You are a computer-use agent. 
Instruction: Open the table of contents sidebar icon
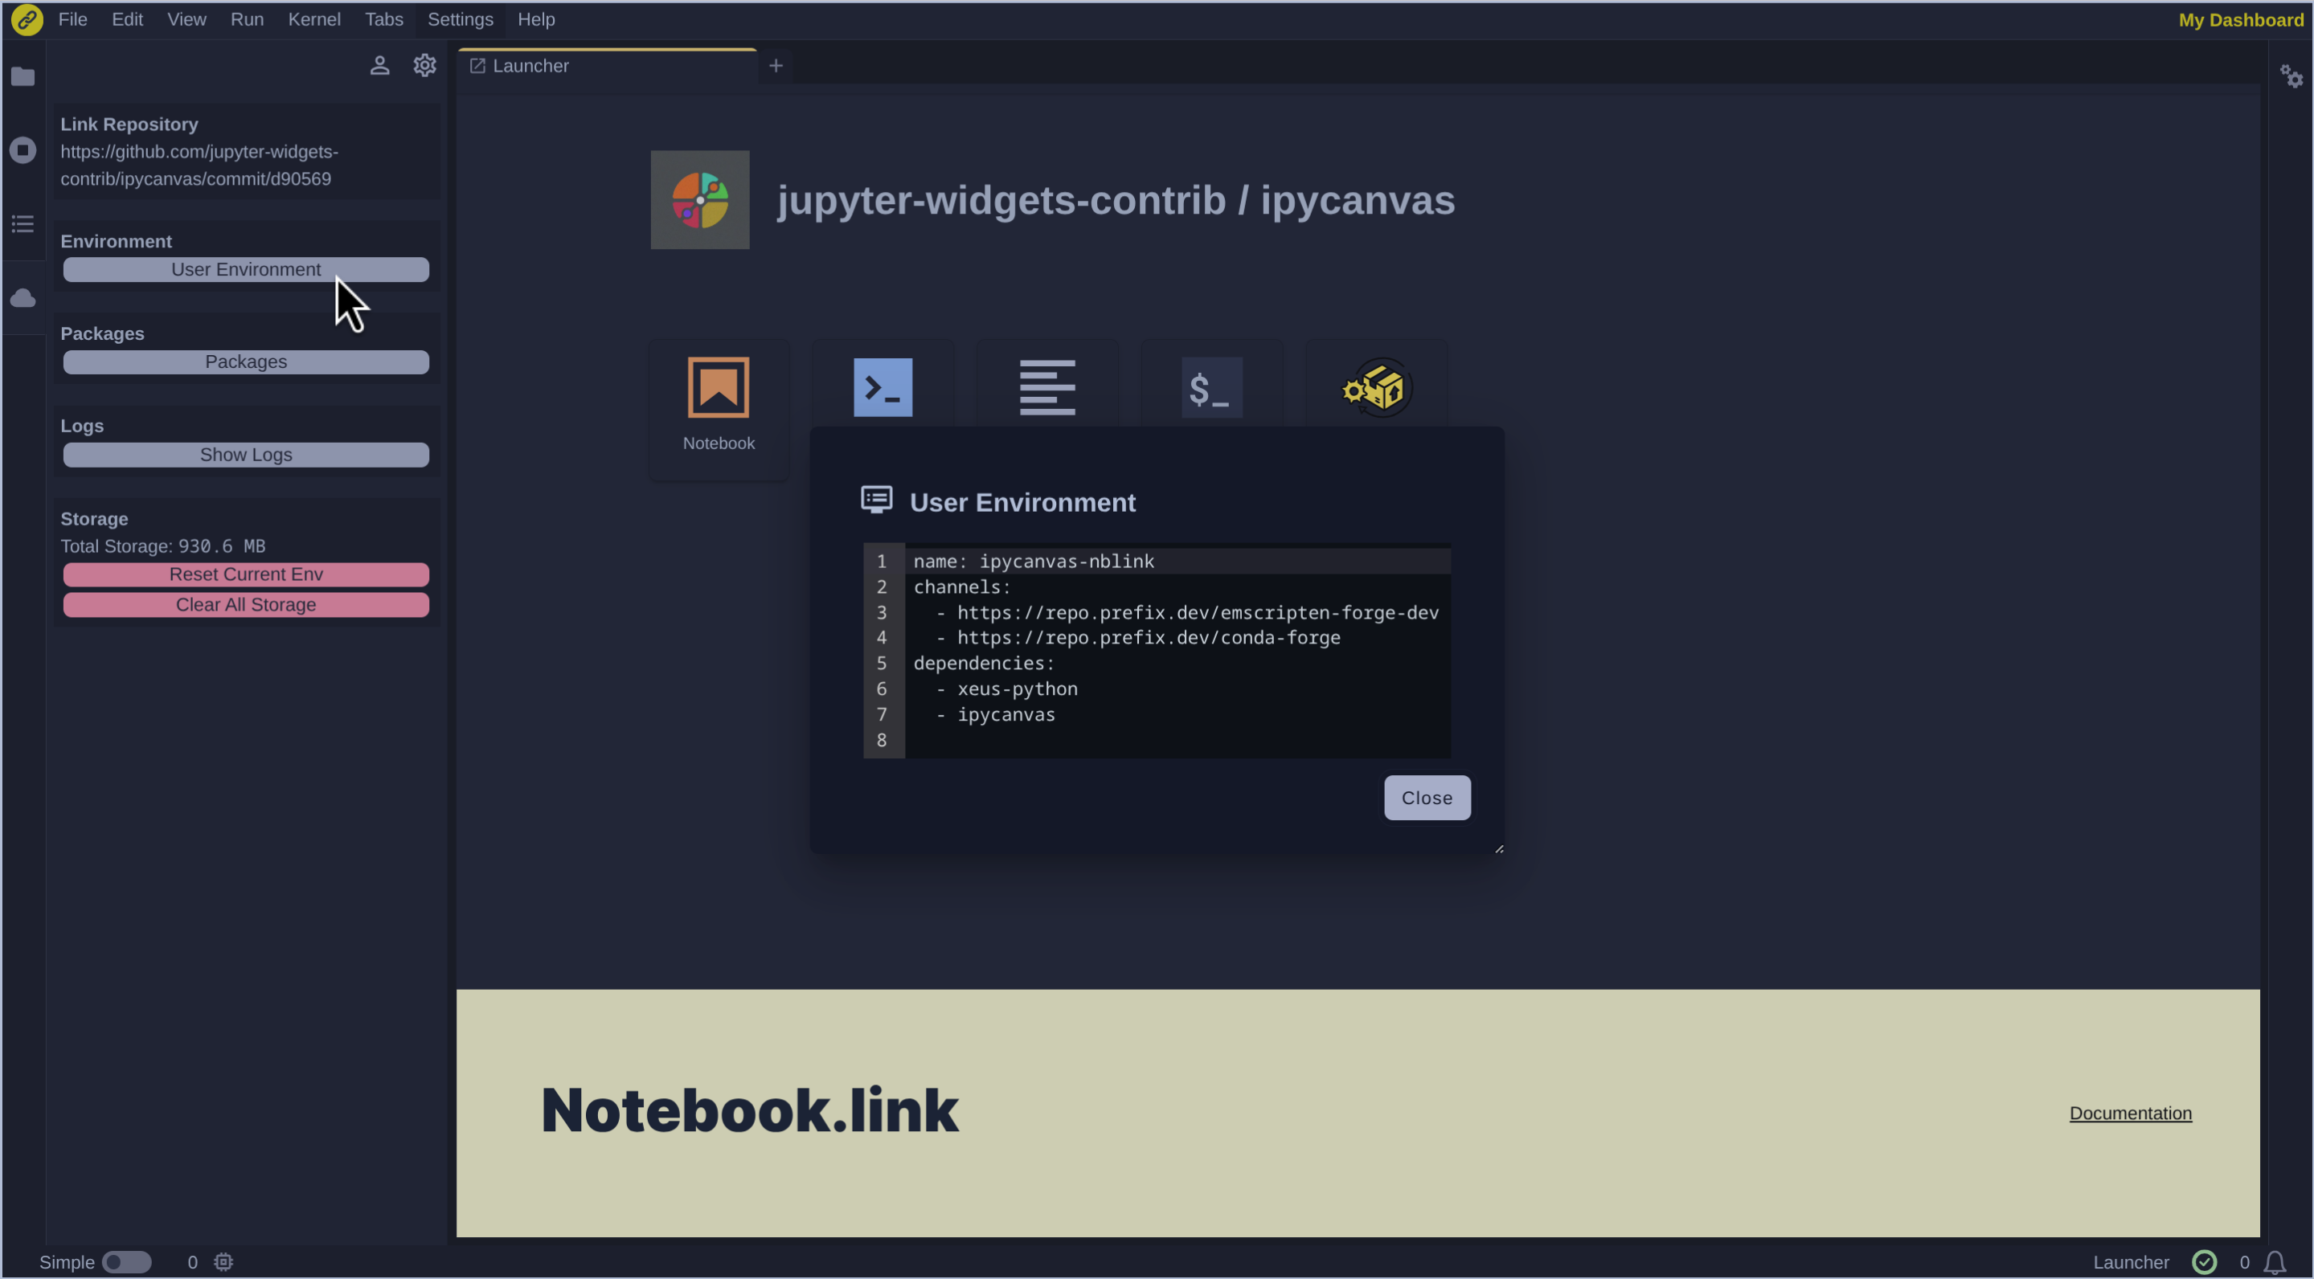click(23, 223)
